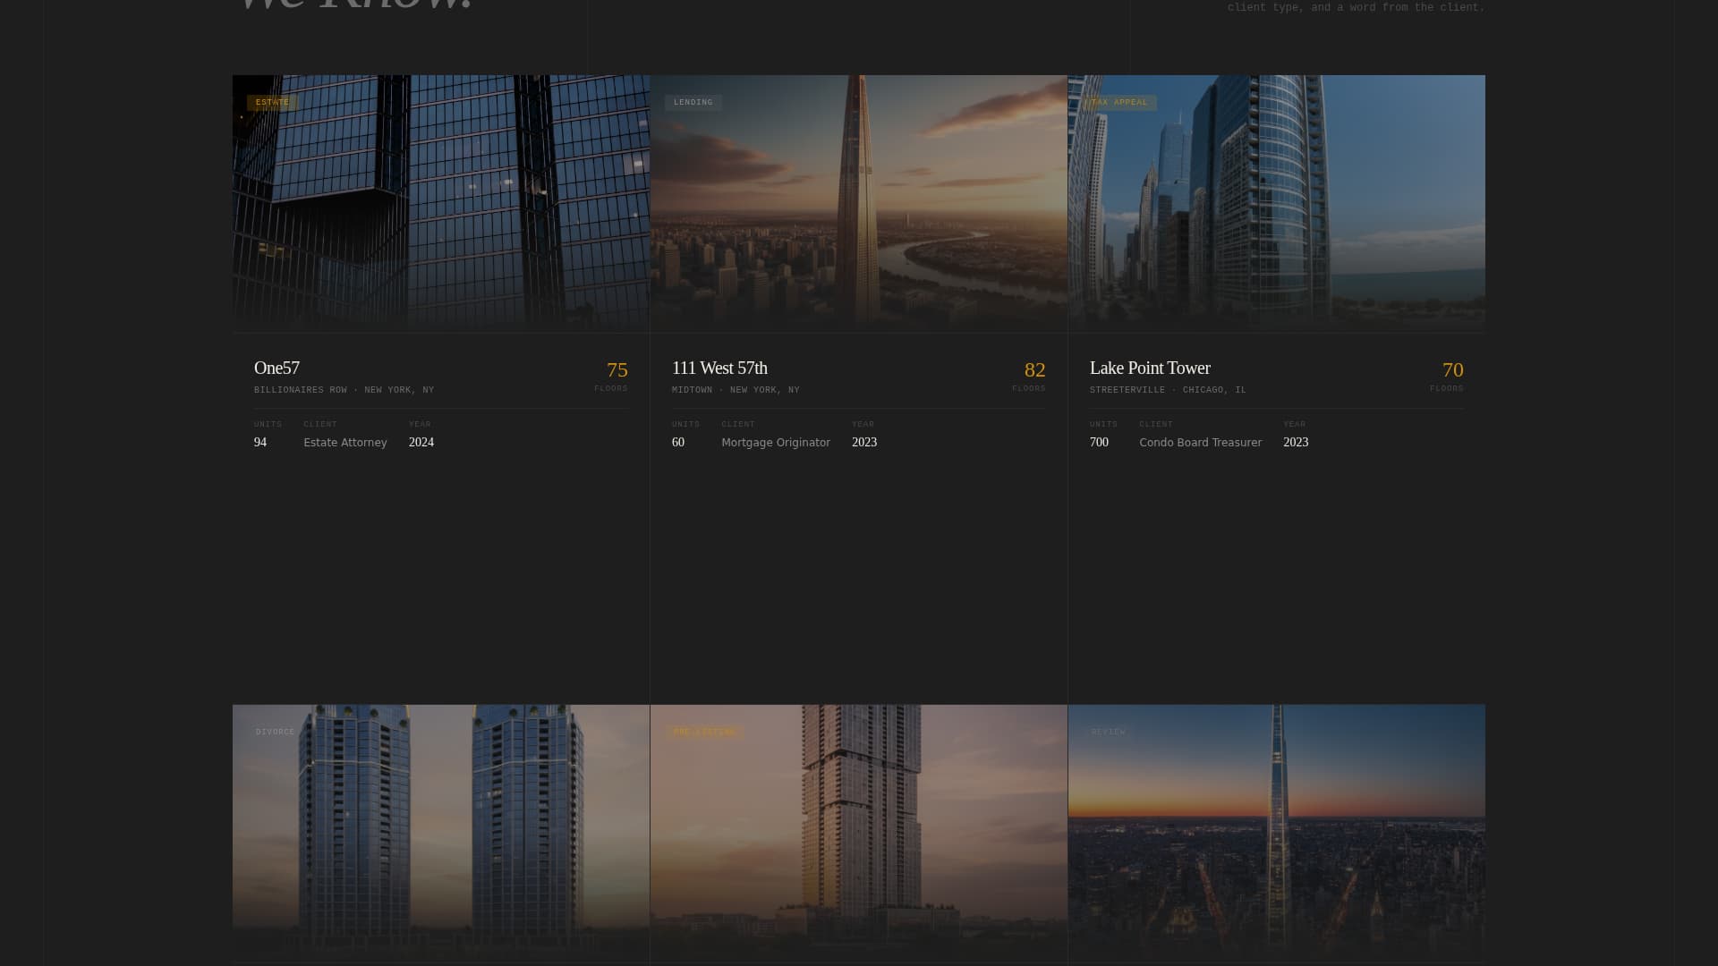
Task: Click the PRE-LITIGATION badge on the bottom-center card
Action: click(703, 731)
